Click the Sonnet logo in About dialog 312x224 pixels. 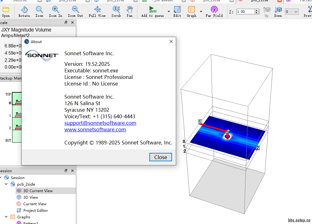click(42, 56)
